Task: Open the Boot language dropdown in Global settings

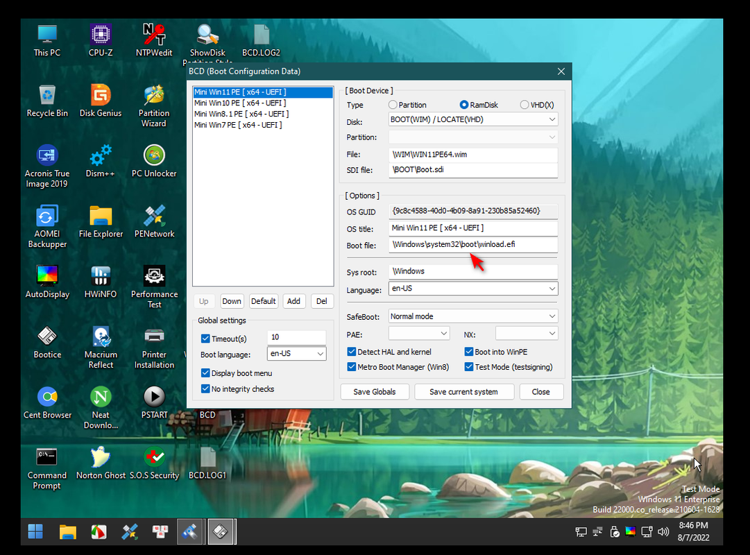Action: 296,354
